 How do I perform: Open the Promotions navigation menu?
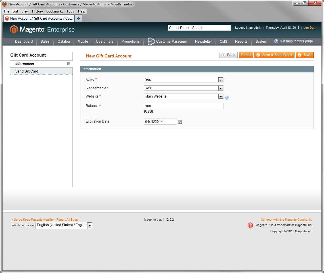(x=130, y=42)
